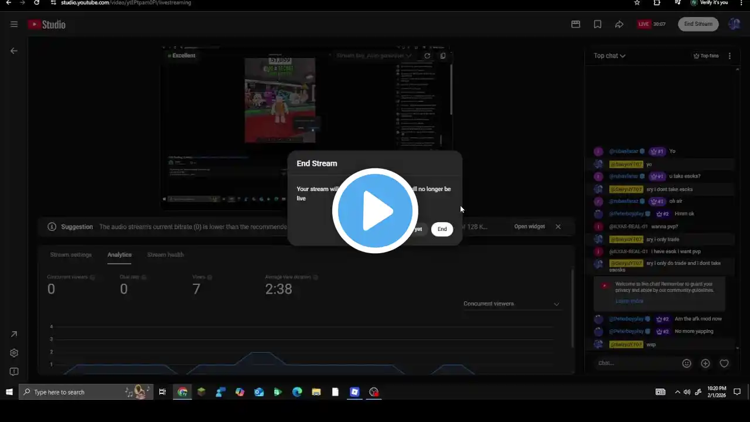
Task: Open the send feedback icon in left sidebar
Action: pyautogui.click(x=14, y=372)
